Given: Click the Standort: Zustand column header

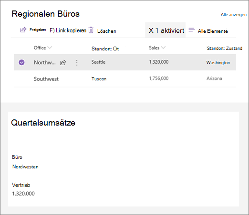Looking at the screenshot, I should (225, 48).
